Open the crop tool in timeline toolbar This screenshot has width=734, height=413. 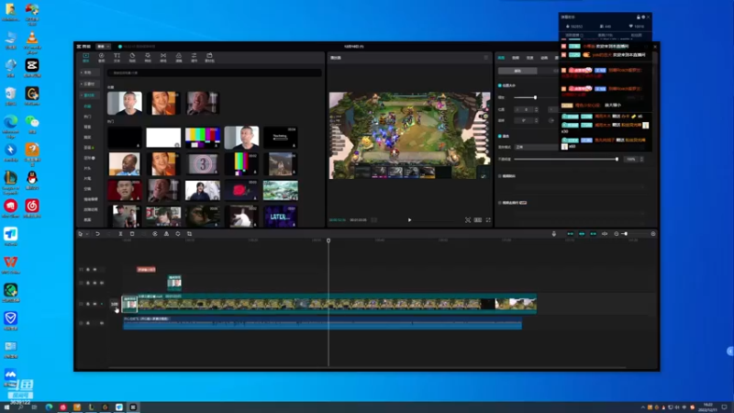(x=190, y=234)
